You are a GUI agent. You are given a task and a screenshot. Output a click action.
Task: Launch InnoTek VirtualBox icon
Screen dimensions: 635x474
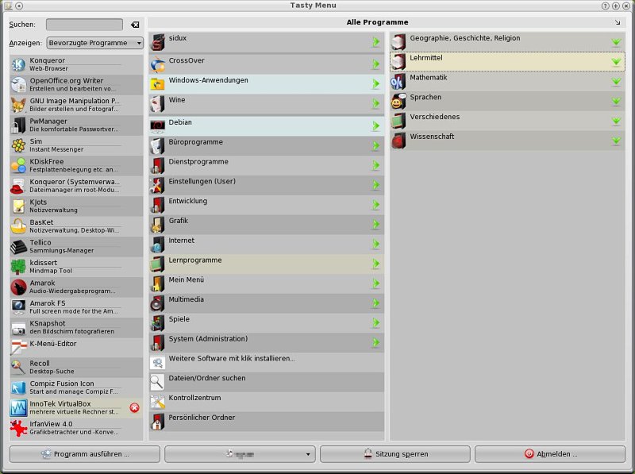(x=18, y=408)
